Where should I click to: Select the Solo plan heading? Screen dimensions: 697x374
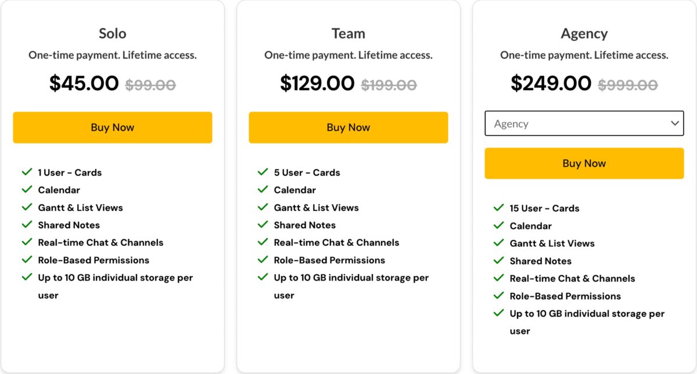[113, 34]
